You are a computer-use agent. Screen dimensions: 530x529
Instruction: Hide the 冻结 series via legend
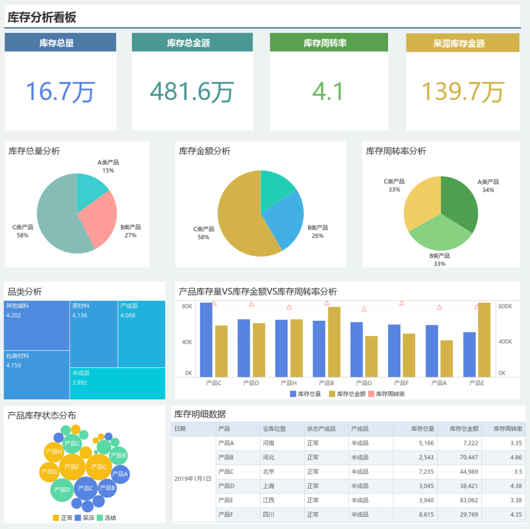pos(106,518)
